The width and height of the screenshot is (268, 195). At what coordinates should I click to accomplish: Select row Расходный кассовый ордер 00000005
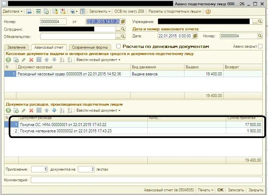[133, 74]
